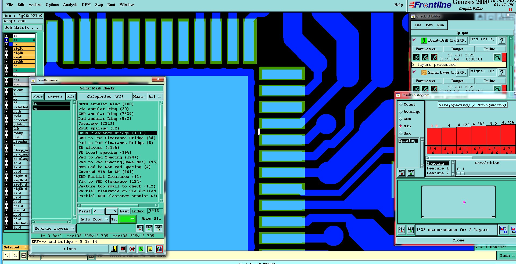Click the grid icon in bottom-left toolbar
Image resolution: width=516 pixels, height=264 pixels.
pyautogui.click(x=24, y=255)
